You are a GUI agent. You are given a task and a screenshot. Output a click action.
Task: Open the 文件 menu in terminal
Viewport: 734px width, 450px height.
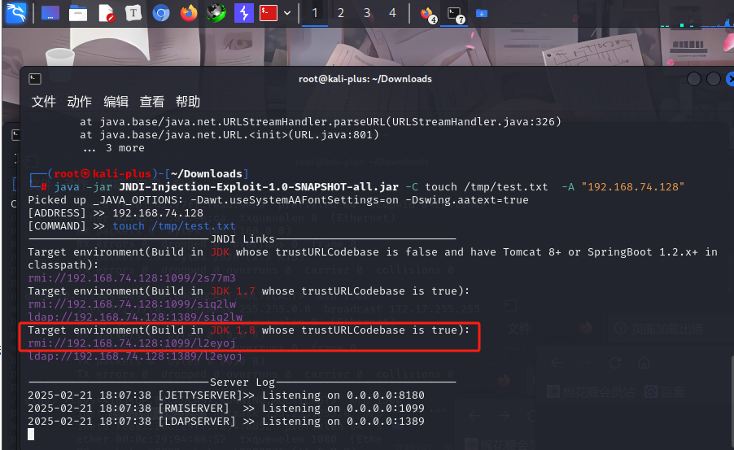coord(43,102)
